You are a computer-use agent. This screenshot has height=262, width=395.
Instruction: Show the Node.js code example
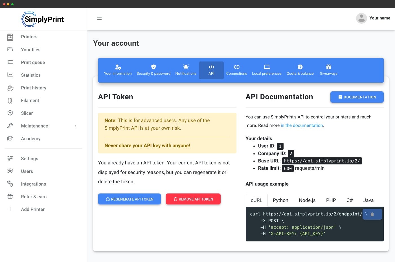(x=307, y=200)
